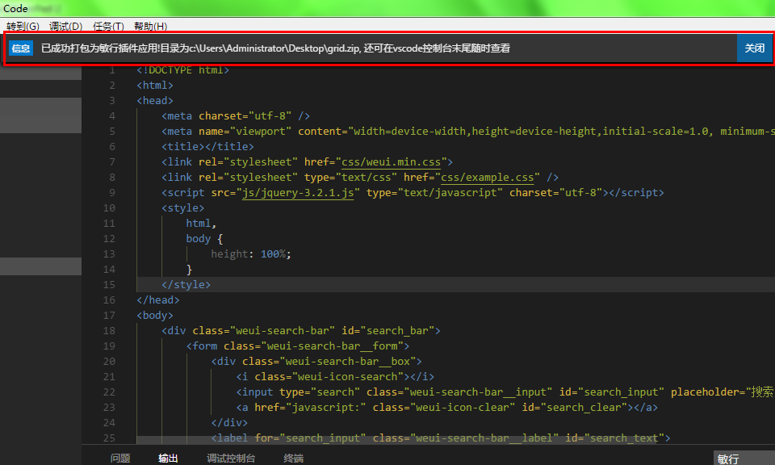Click the div id="search_bar" line
Image resolution: width=775 pixels, height=465 pixels.
point(301,331)
